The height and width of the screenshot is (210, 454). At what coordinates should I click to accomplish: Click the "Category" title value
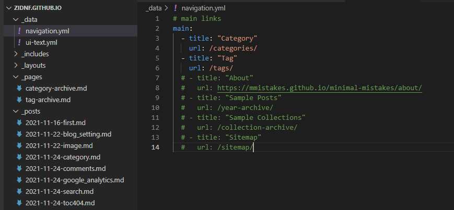click(x=237, y=39)
